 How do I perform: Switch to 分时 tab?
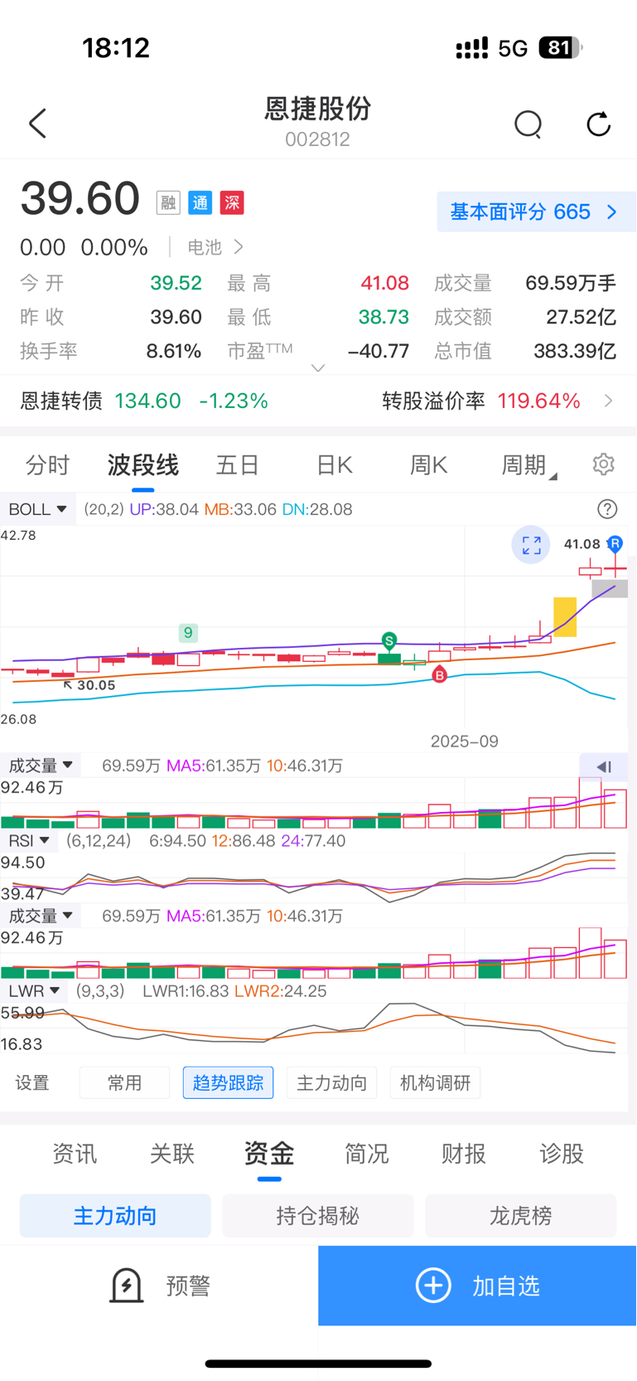coord(47,464)
